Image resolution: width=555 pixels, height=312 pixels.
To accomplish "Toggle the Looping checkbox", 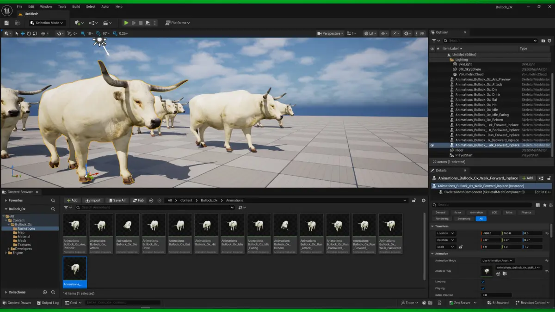I will coord(483,281).
